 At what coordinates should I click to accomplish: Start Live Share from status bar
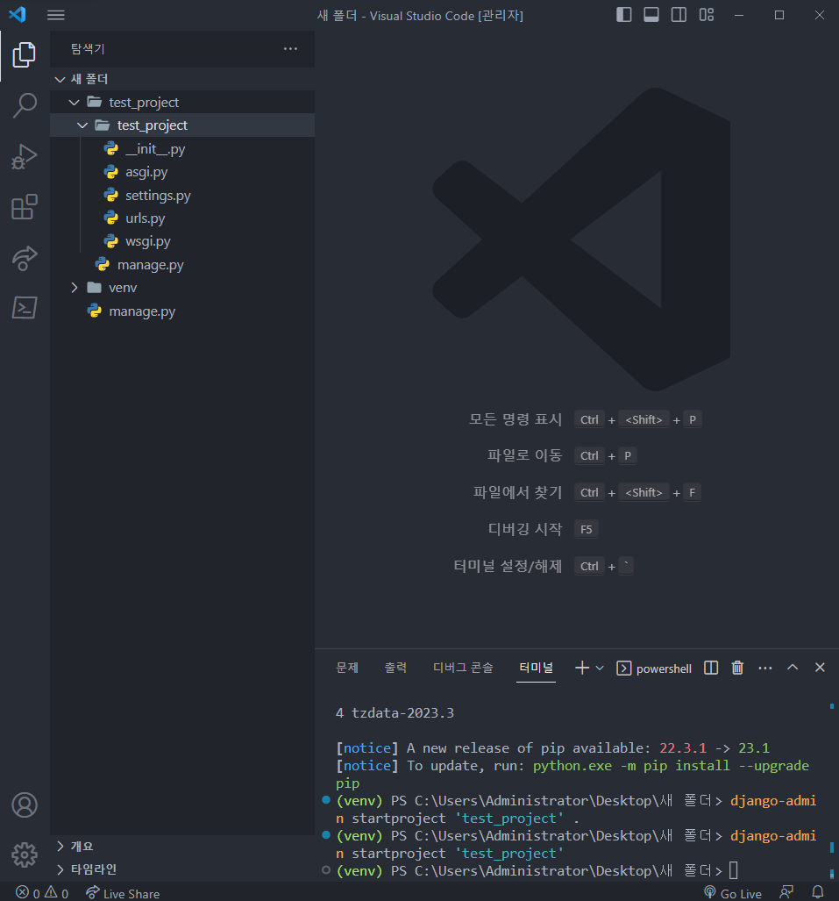123,893
